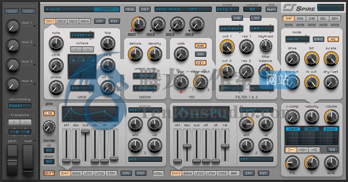The image size is (348, 182).
Task: Open the unison 1 Octave dropdown
Action: (145, 88)
